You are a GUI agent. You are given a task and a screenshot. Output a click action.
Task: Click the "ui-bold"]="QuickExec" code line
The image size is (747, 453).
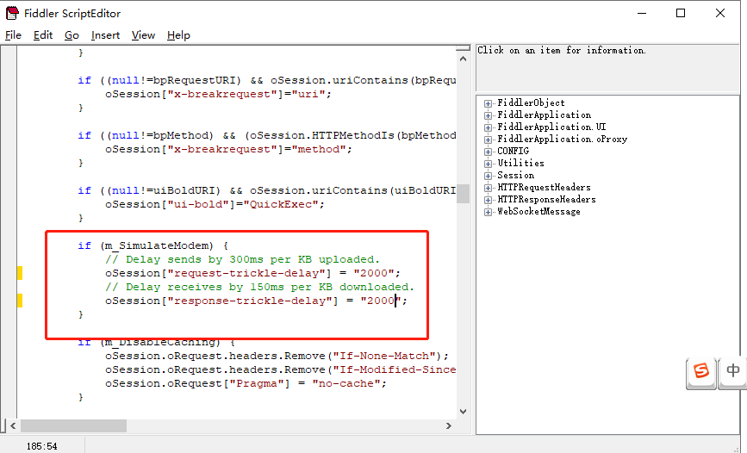click(x=215, y=204)
